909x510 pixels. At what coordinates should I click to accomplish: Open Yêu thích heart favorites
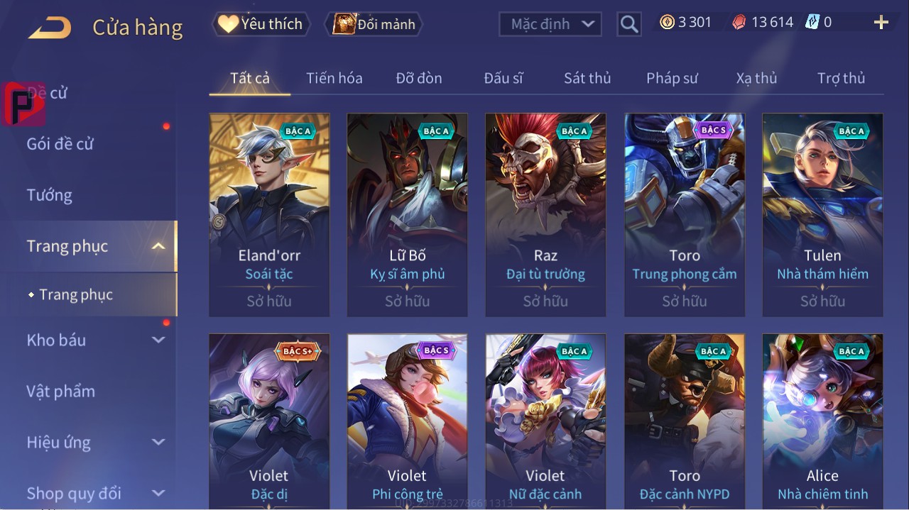261,24
